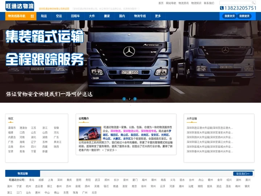Select 陆运 in the nav bar
The height and width of the screenshot is (196, 261).
(44, 16)
